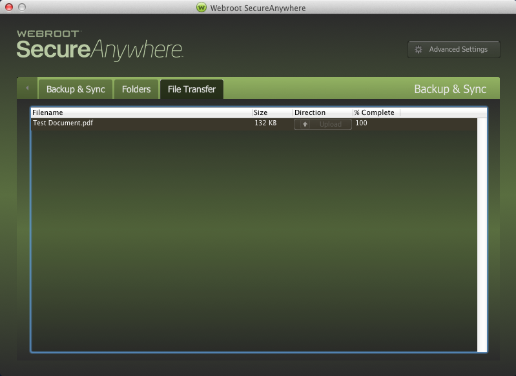
Task: Click the back arrow left of tabs
Action: pos(27,88)
